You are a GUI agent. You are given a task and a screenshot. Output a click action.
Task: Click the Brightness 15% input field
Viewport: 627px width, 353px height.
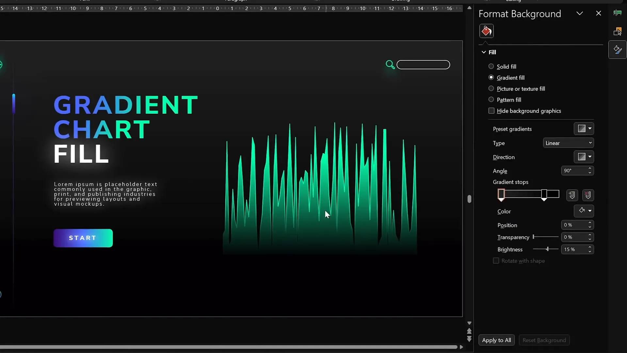pos(574,249)
